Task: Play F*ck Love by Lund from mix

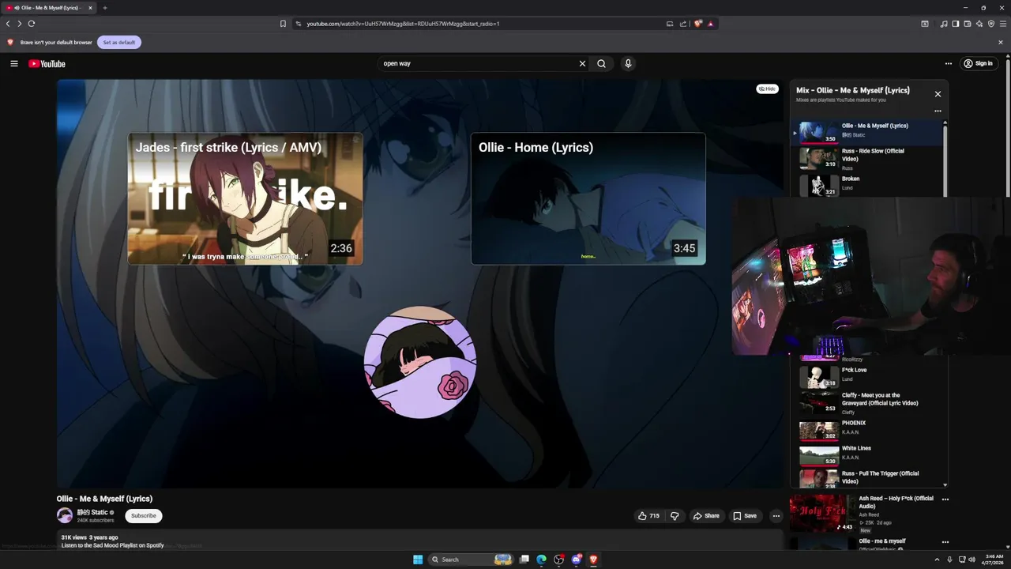Action: [x=867, y=376]
